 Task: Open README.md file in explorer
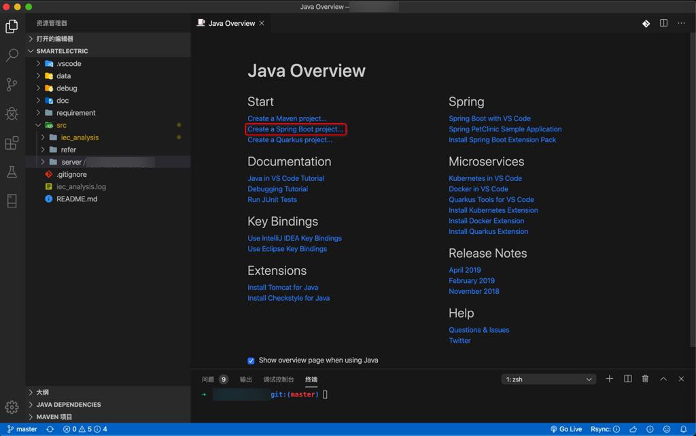coord(76,199)
